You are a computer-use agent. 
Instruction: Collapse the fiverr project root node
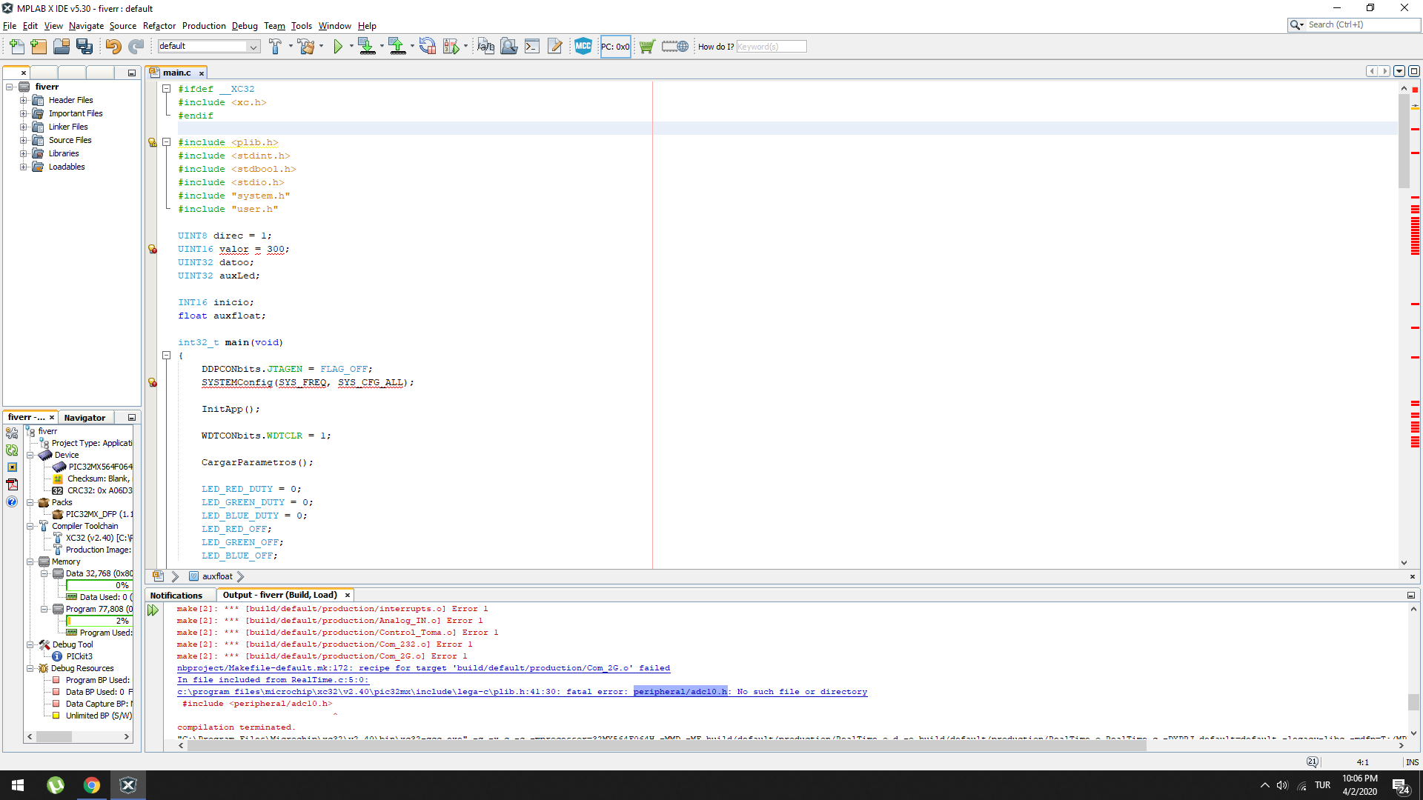(10, 87)
